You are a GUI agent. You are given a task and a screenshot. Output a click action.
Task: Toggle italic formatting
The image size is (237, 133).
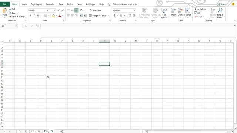click(x=34, y=16)
